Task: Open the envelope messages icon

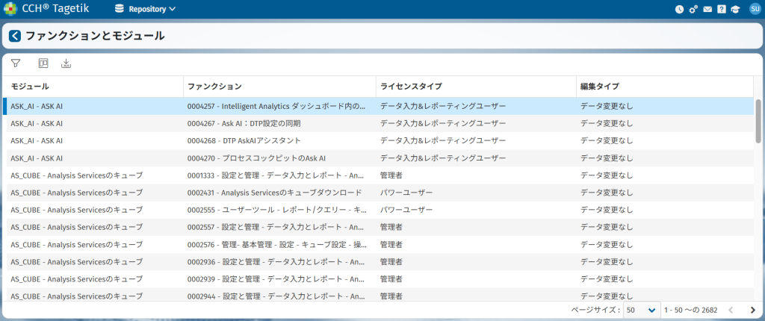Action: (x=707, y=9)
